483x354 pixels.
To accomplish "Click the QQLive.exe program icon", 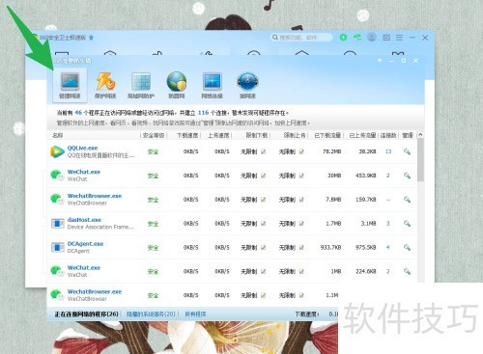I will (x=57, y=151).
